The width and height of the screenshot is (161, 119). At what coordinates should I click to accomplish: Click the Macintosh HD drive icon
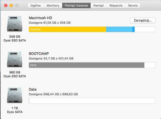coord(15,24)
